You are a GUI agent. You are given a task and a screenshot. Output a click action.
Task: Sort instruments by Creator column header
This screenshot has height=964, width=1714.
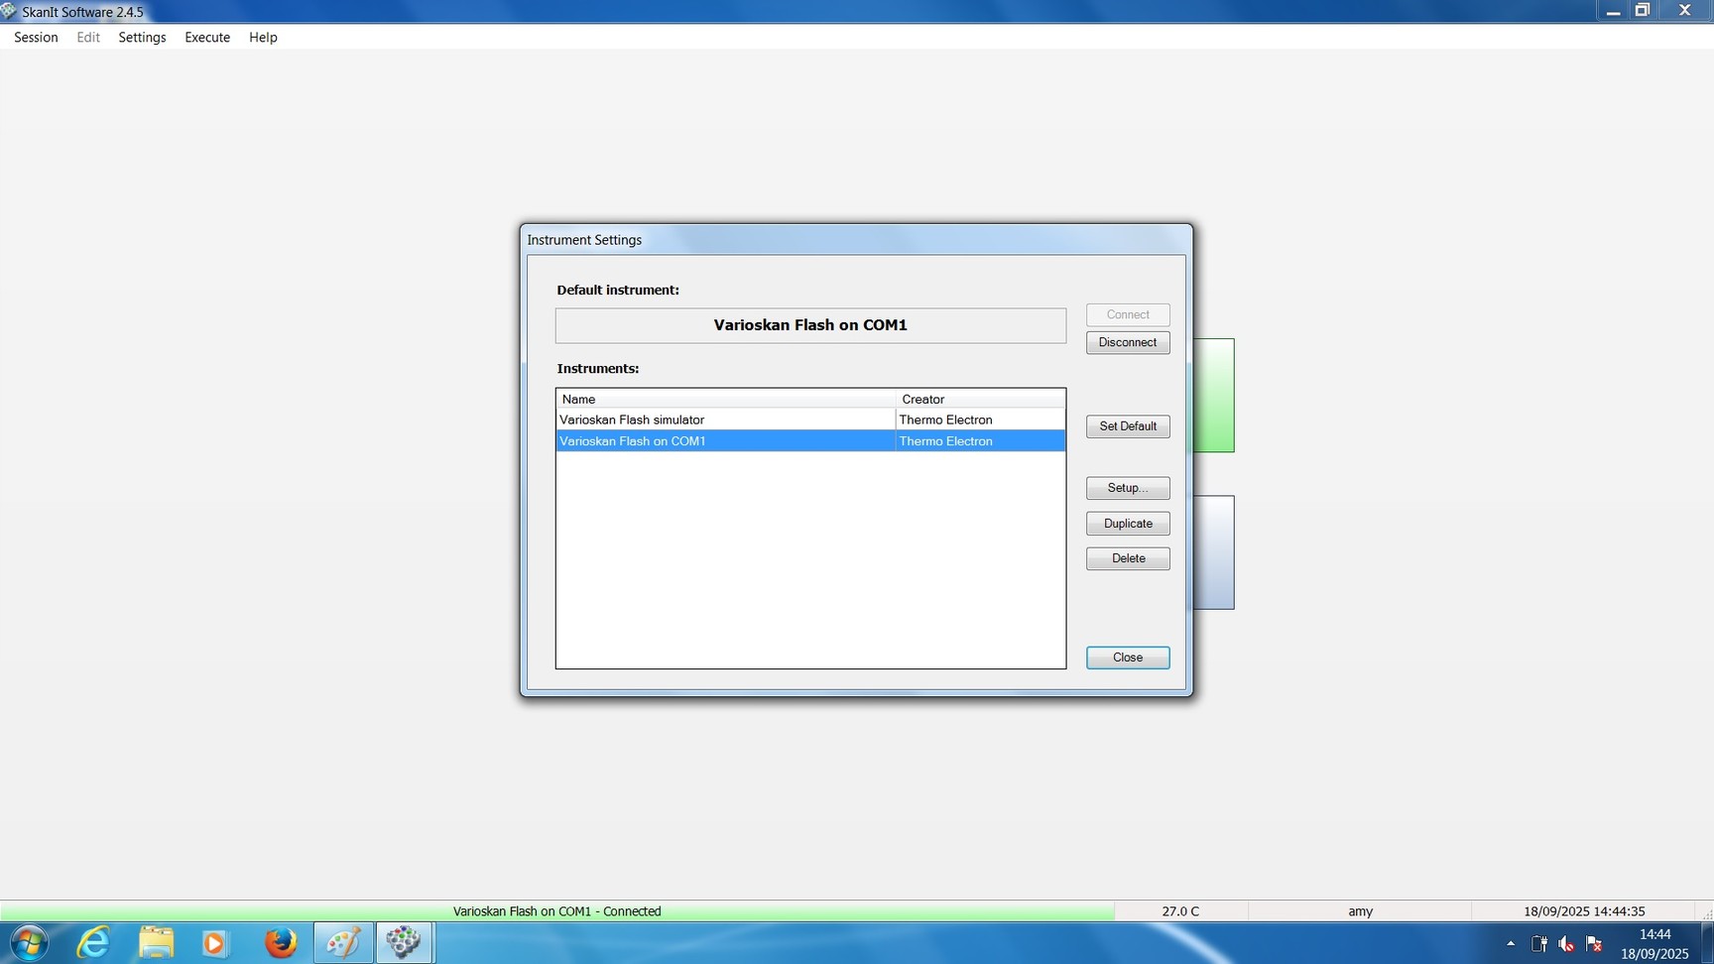[x=980, y=399]
